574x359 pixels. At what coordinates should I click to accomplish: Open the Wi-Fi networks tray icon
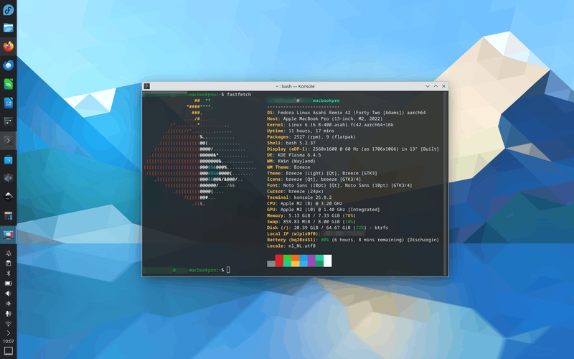tap(8, 324)
